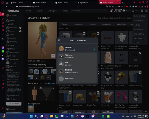Screen dimensions: 149x119
Task: Open a new browser tab
Action: click(x=122, y=3)
